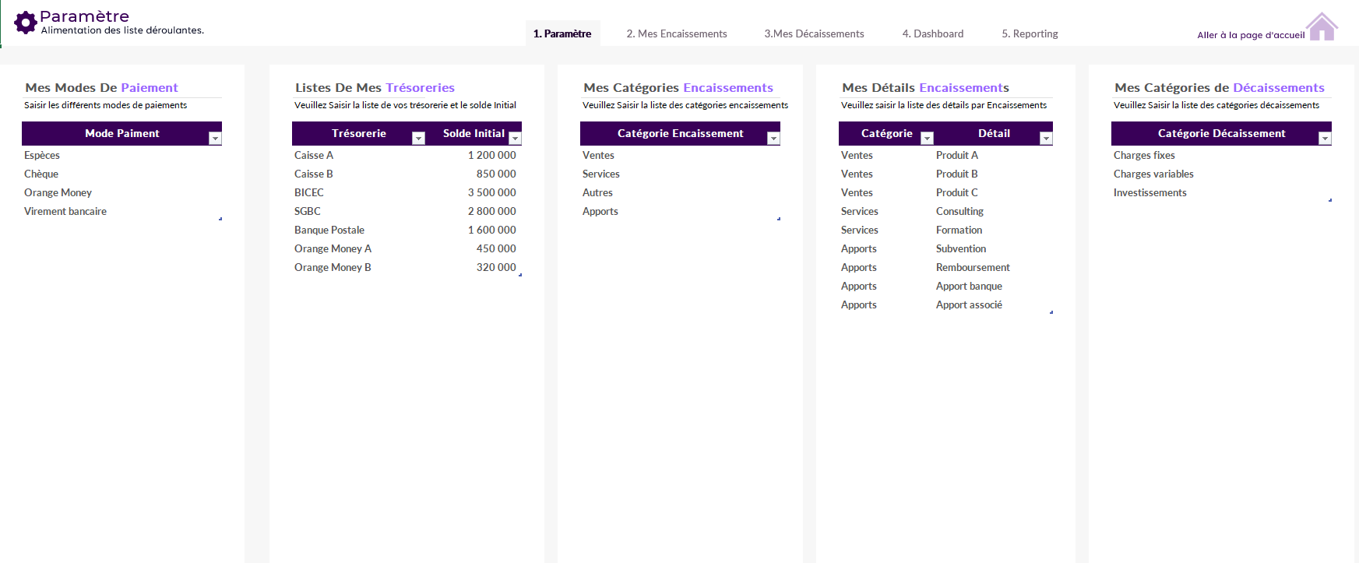The image size is (1359, 563).
Task: Select the 'Chèque' payment mode cell
Action: pyautogui.click(x=122, y=174)
